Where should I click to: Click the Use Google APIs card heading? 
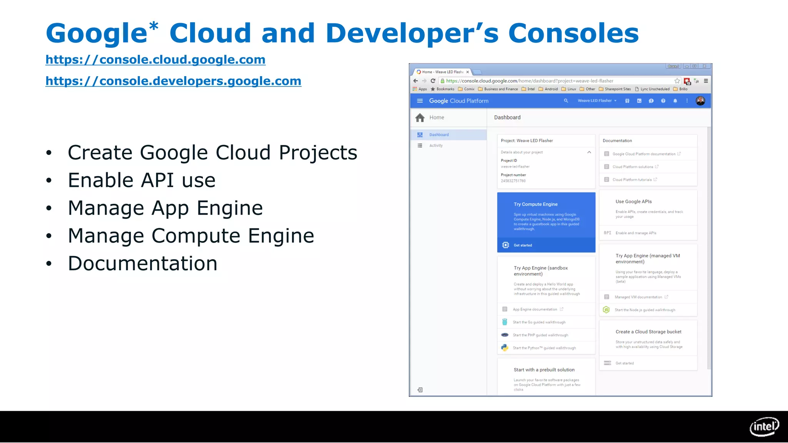click(x=634, y=202)
